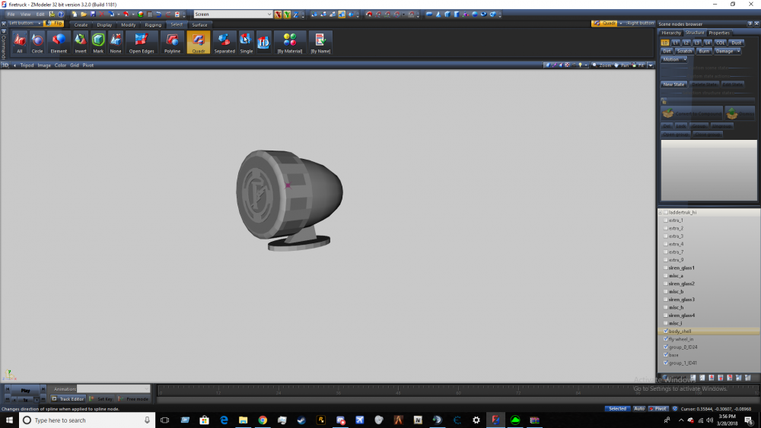The width and height of the screenshot is (761, 428).
Task: Uncheck the group_0_ID24 checkbox
Action: click(x=665, y=347)
